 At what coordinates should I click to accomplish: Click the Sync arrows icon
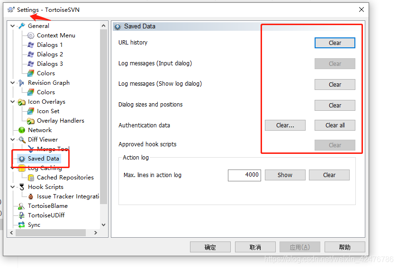pos(22,225)
